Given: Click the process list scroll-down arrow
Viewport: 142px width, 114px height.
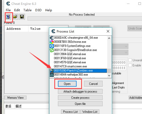Looking at the screenshot, I should 109,76.
